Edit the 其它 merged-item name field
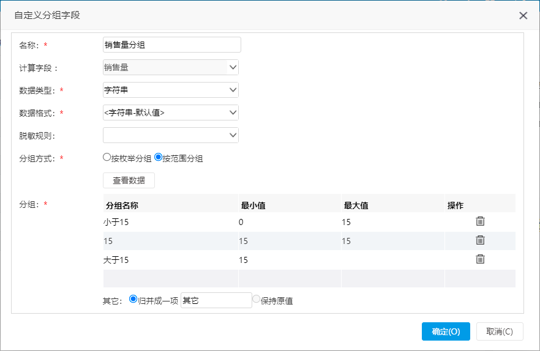 (x=216, y=300)
